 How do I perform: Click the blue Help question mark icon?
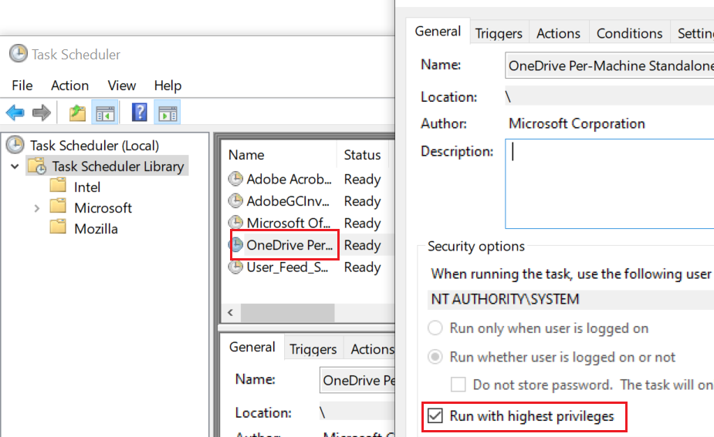tap(140, 113)
